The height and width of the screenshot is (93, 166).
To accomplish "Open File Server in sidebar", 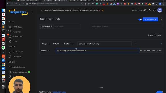I will tap(15, 57).
